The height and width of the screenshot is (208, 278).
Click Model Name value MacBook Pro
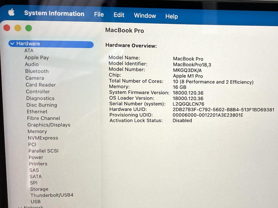188,59
